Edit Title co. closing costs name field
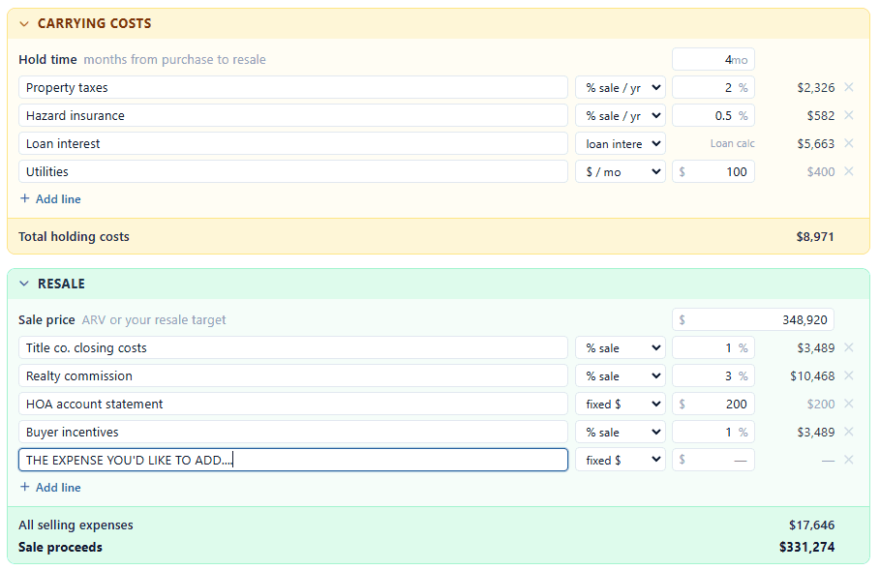The image size is (880, 570). coord(293,347)
